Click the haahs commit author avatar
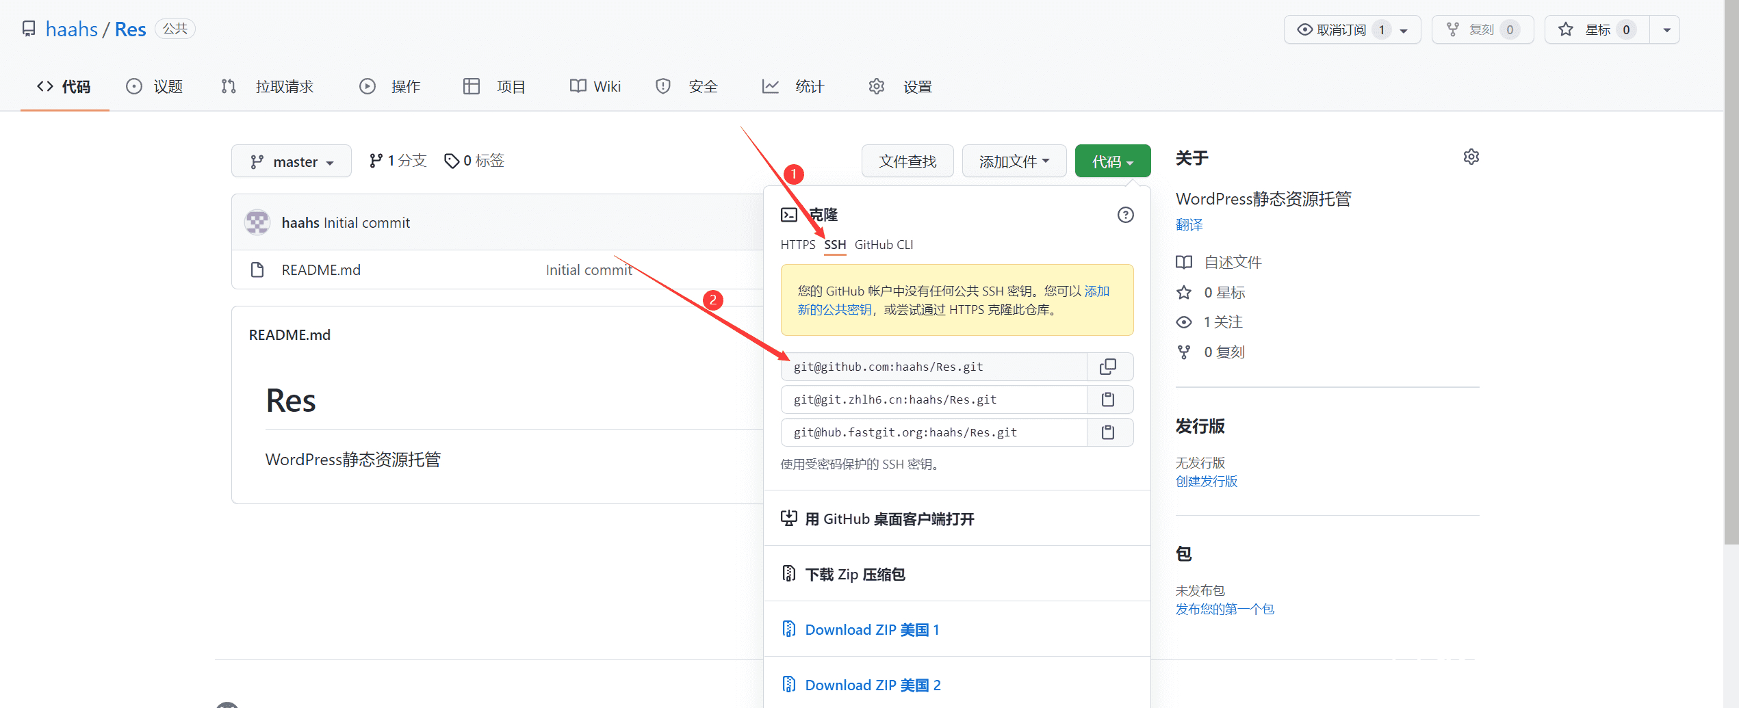This screenshot has height=708, width=1739. point(257,222)
